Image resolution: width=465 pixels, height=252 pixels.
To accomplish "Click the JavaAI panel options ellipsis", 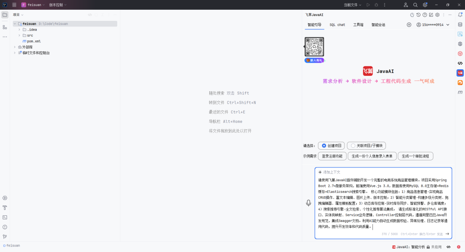I will [444, 15].
